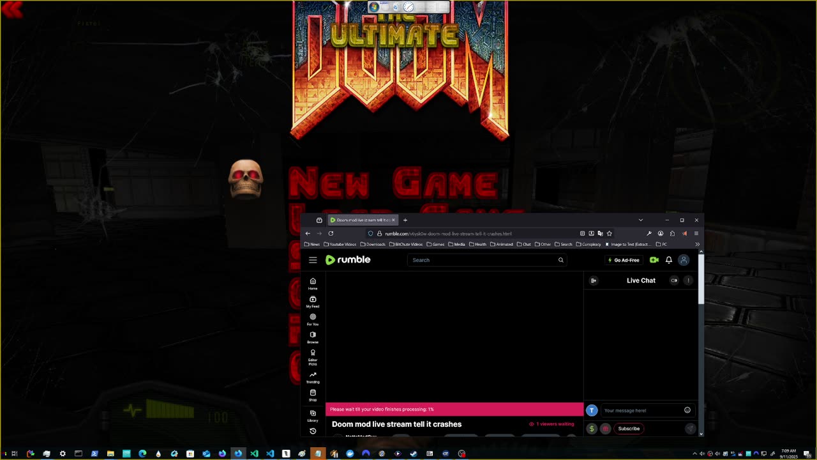Open Trending in Rumble sidebar
Screen dimensions: 817x460
(313, 378)
